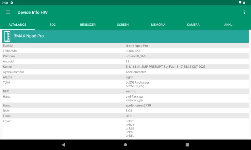The height and width of the screenshot is (150, 251).
Task: Tap the battery status icon
Action: (244, 3)
